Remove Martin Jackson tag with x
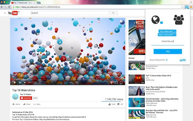The width and height of the screenshot is (193, 121). 175,35
